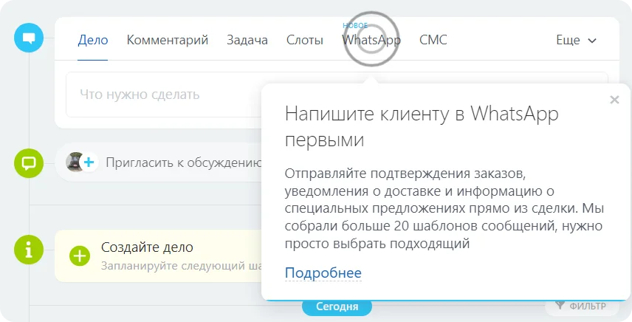Close the WhatsApp tooltip popup
Screen dimensions: 632x322
click(x=614, y=100)
